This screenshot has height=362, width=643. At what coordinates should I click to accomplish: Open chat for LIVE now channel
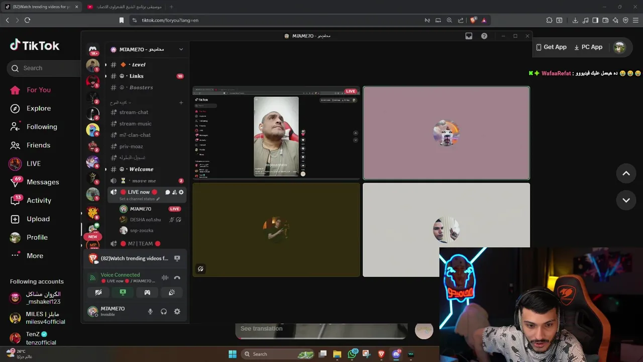pyautogui.click(x=167, y=192)
